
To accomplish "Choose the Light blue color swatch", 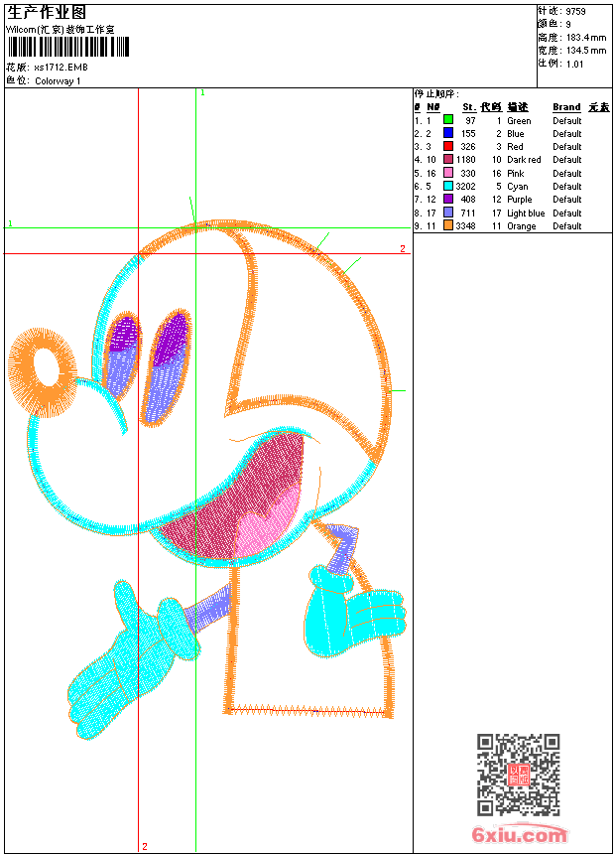I will tap(448, 213).
